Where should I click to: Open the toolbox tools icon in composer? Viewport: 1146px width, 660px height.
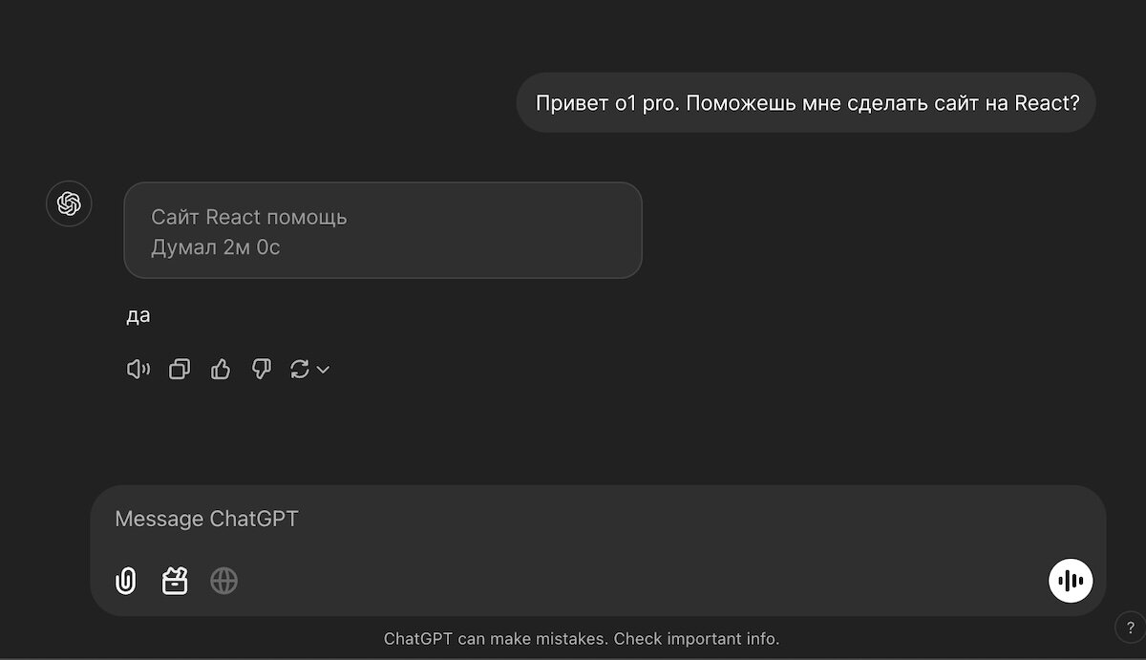point(175,581)
